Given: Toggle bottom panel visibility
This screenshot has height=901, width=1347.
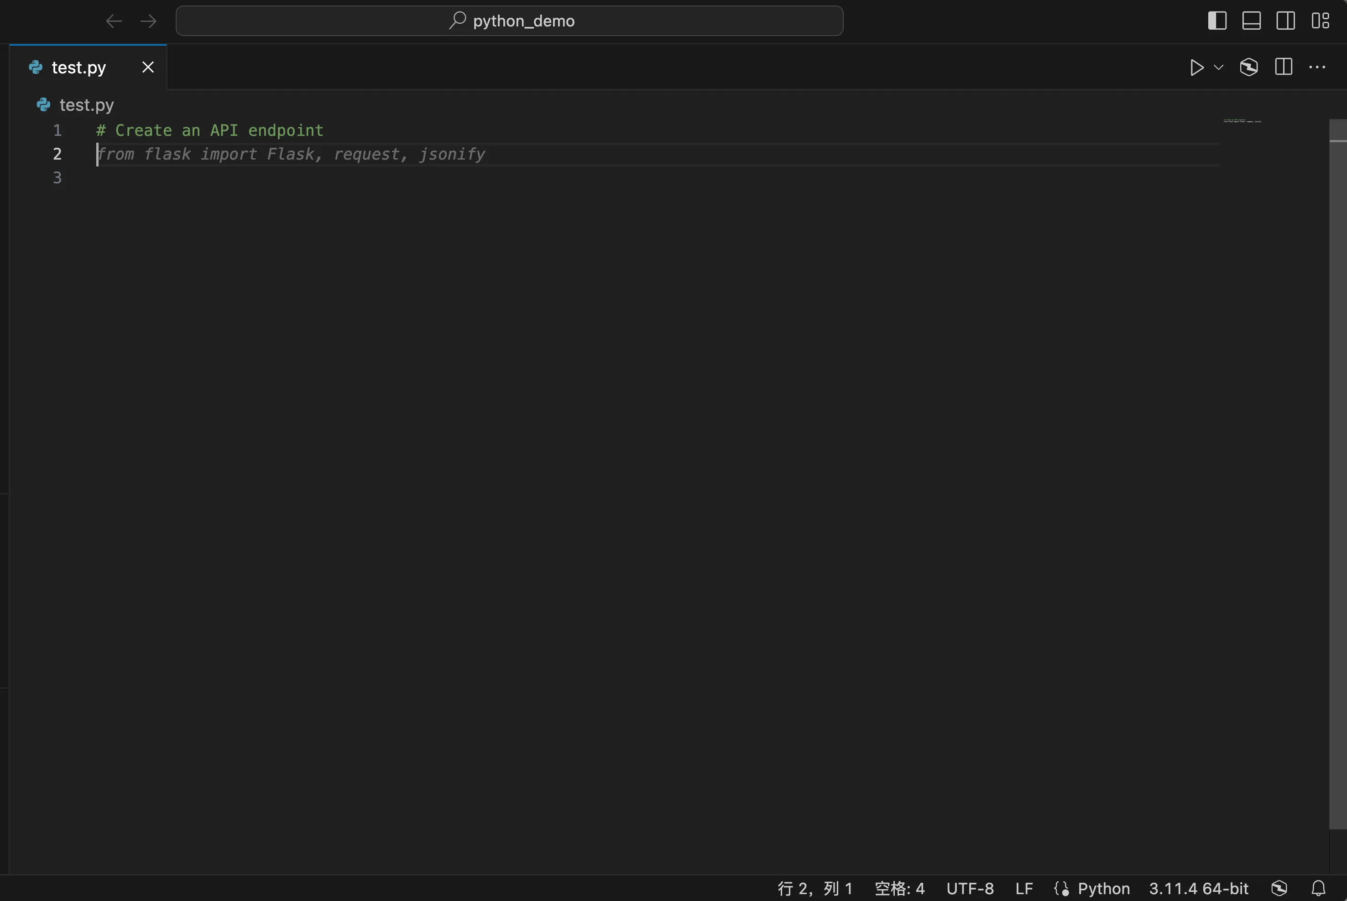Looking at the screenshot, I should (x=1252, y=21).
